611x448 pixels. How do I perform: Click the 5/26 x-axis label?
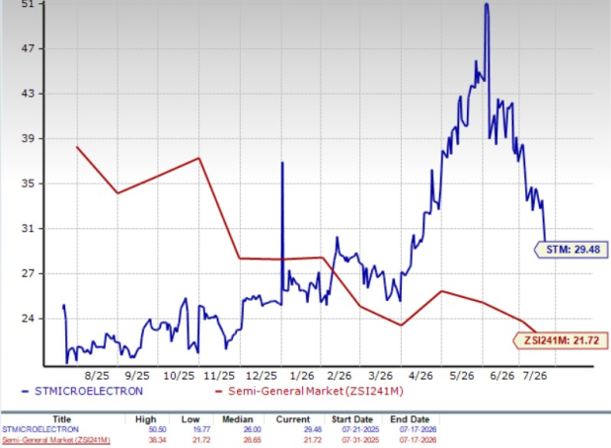462,376
